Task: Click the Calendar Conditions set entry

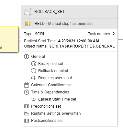Action: (x=52, y=85)
